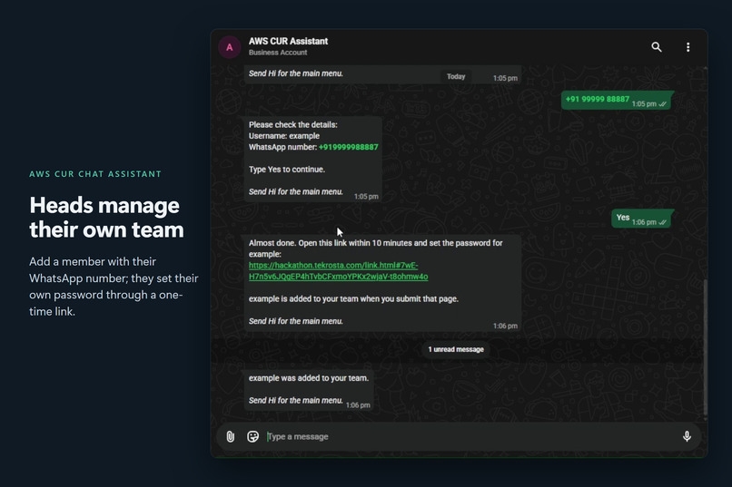
Task: Open search in the AWS CUR Assistant chat
Action: click(x=657, y=47)
